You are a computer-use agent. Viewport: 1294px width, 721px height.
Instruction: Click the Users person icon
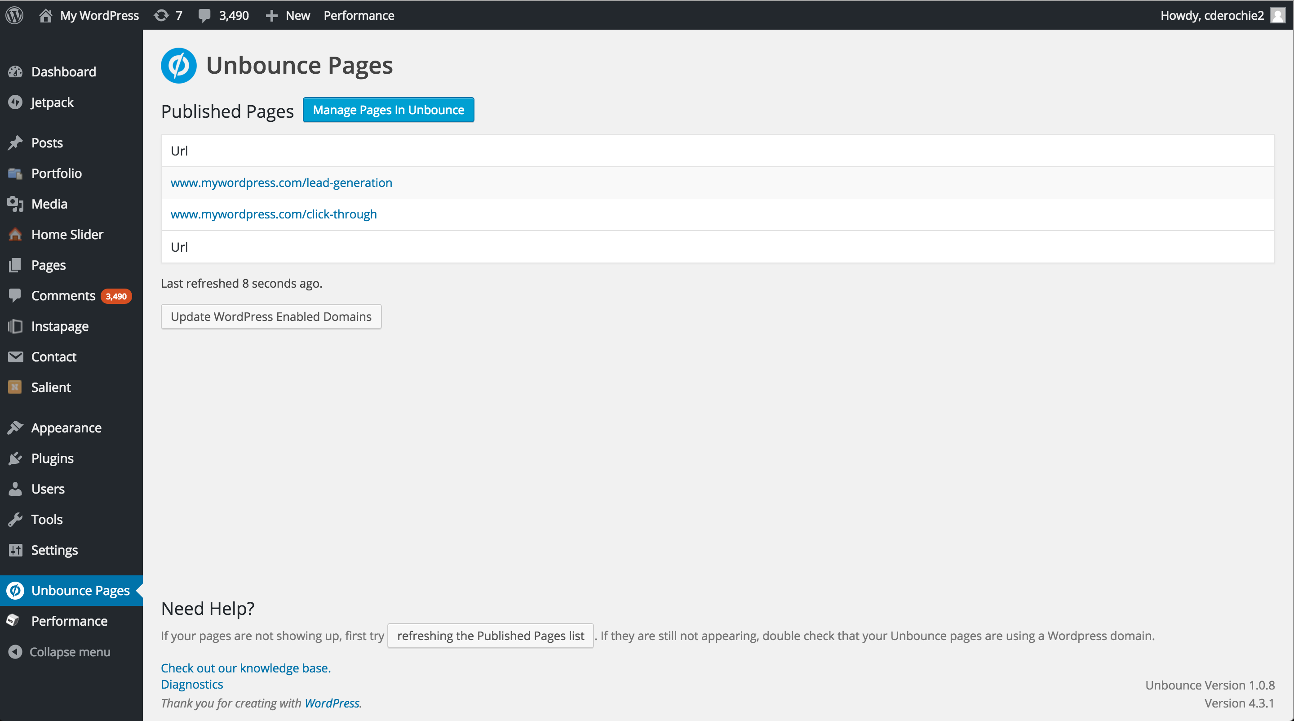pyautogui.click(x=15, y=489)
